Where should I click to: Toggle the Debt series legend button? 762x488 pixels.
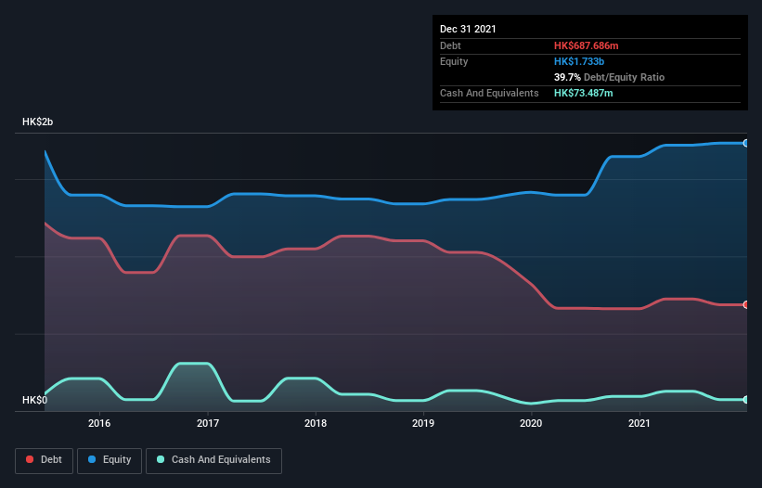45,460
